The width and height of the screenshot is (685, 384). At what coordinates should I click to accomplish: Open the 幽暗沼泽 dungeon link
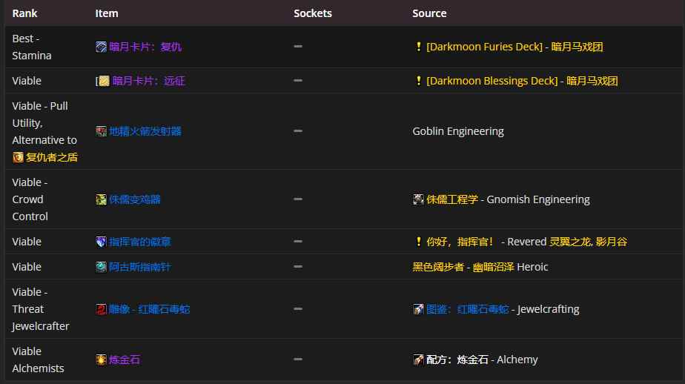(x=493, y=267)
